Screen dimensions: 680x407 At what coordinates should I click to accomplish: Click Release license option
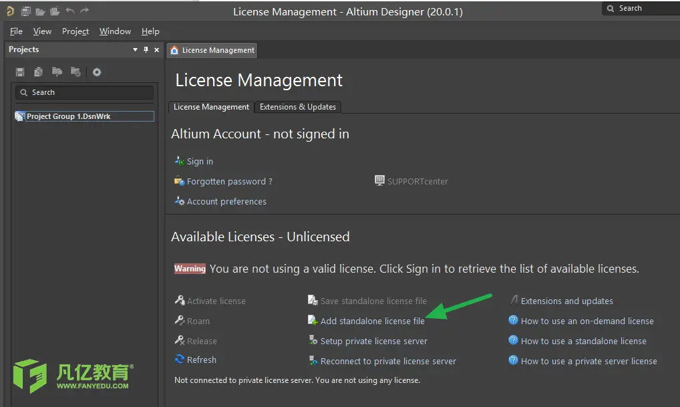[x=202, y=341]
